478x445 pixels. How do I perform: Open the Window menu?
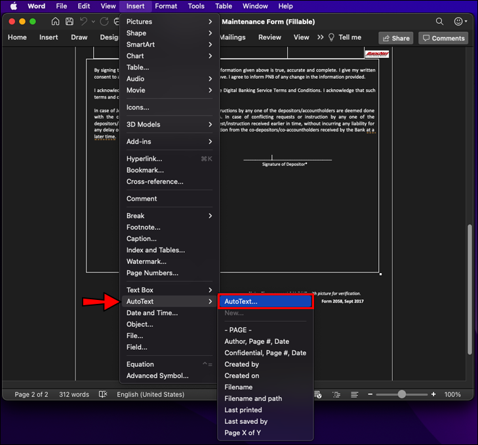tap(255, 6)
